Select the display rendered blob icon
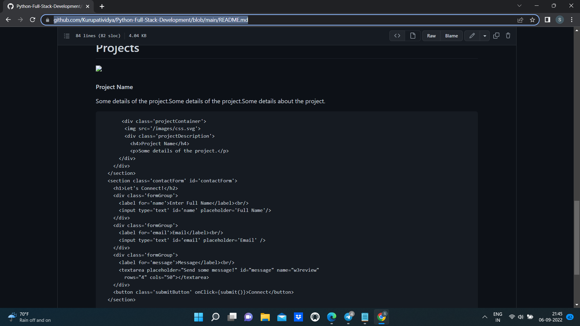The height and width of the screenshot is (326, 580). click(413, 36)
